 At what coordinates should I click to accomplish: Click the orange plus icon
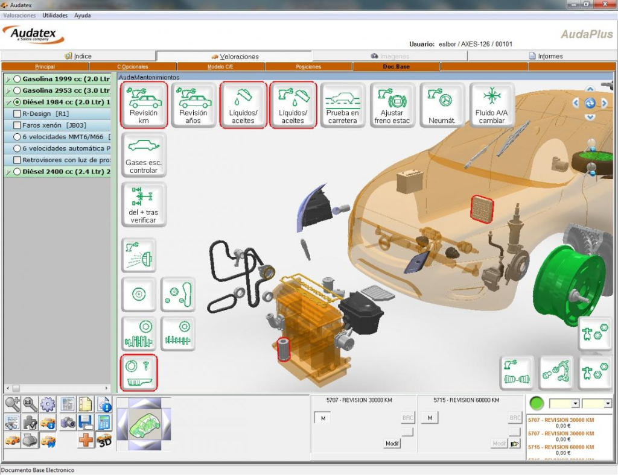point(86,440)
